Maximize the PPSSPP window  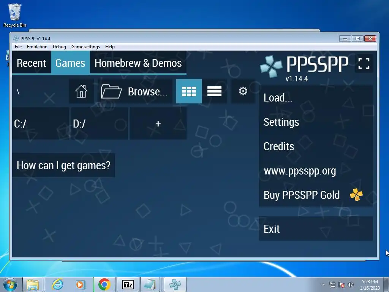[357, 39]
